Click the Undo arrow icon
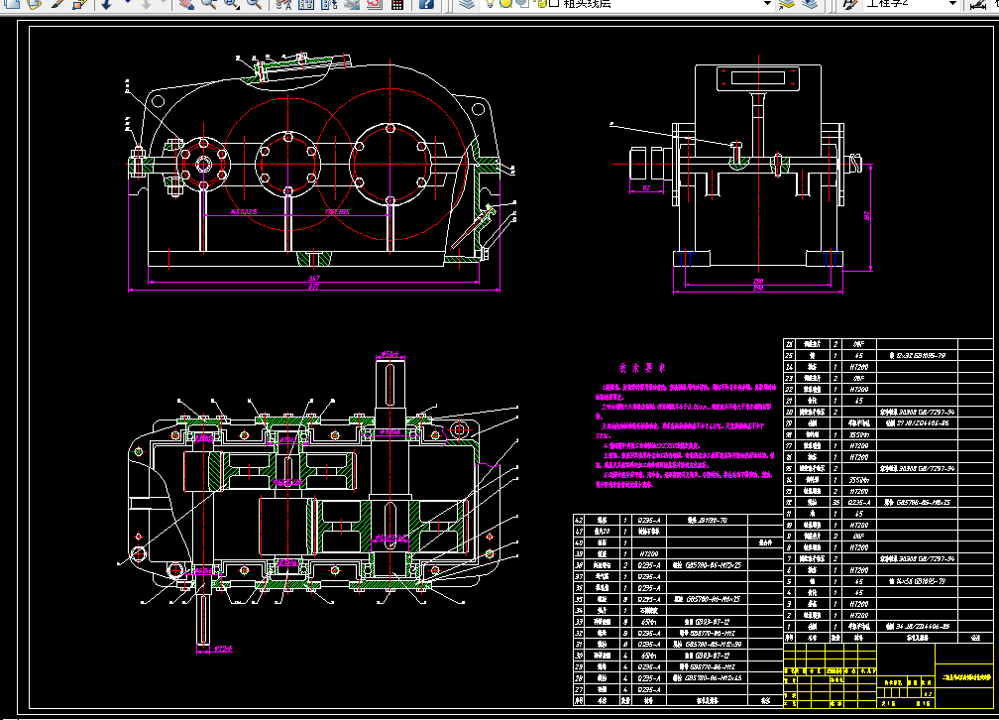 click(106, 3)
